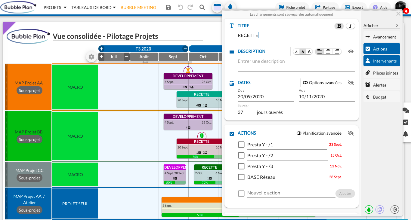The image size is (411, 220).
Task: Click the green traffic light marker on Projet BB
Action: (x=202, y=136)
